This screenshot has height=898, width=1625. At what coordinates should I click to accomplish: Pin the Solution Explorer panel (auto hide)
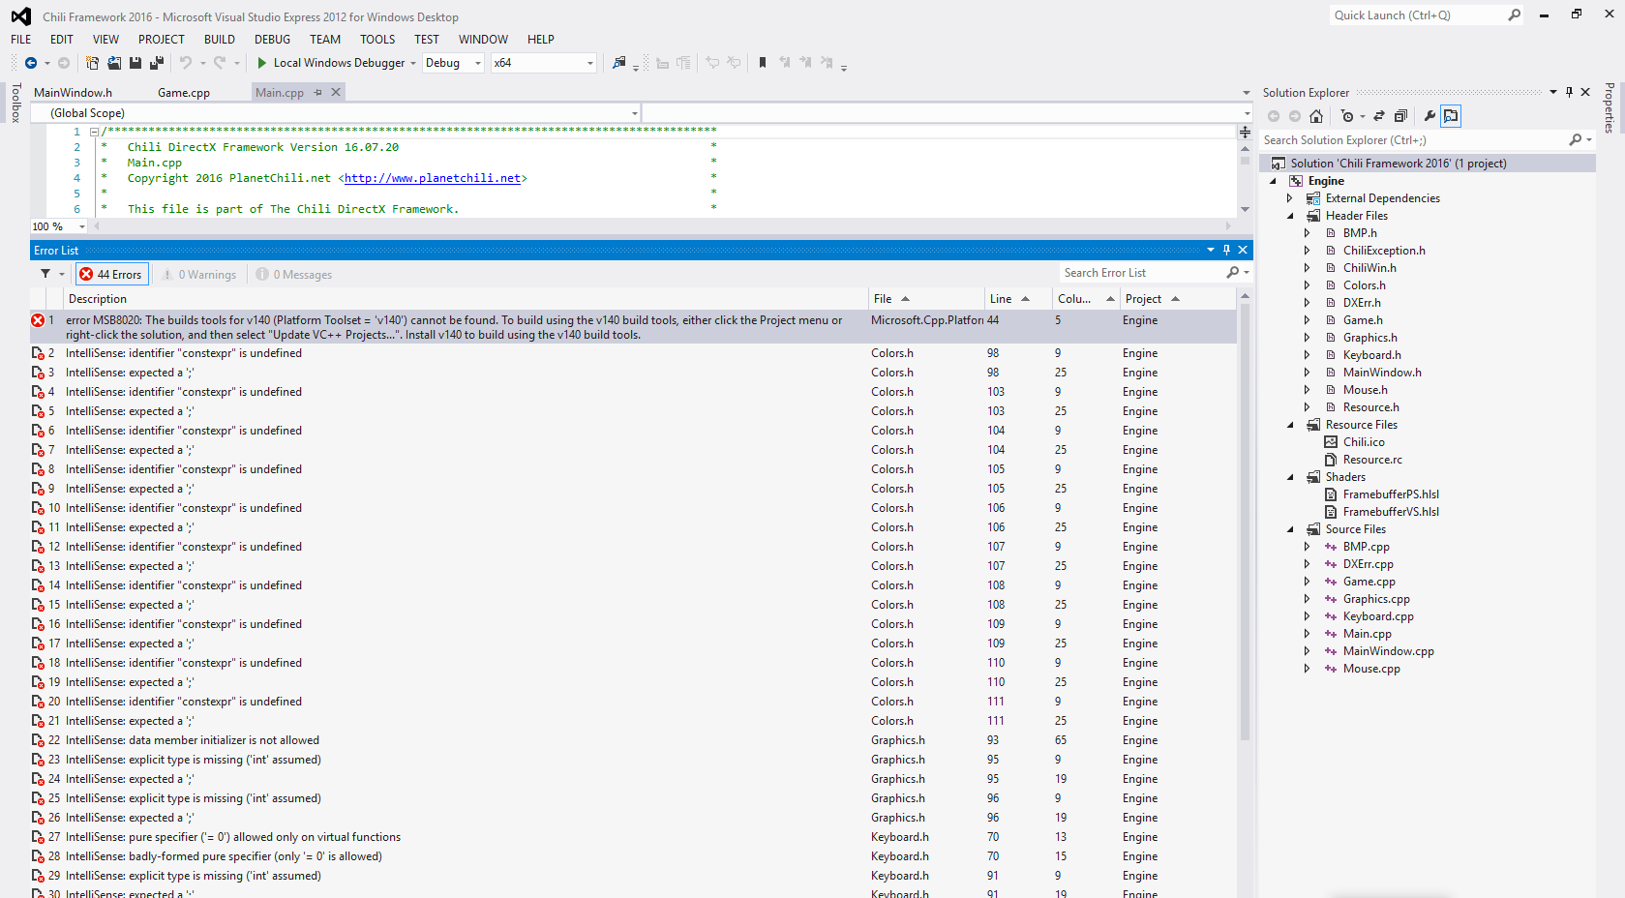pyautogui.click(x=1569, y=92)
